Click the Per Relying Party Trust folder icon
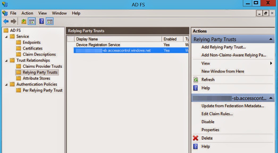The width and height of the screenshot is (278, 153). 18,90
